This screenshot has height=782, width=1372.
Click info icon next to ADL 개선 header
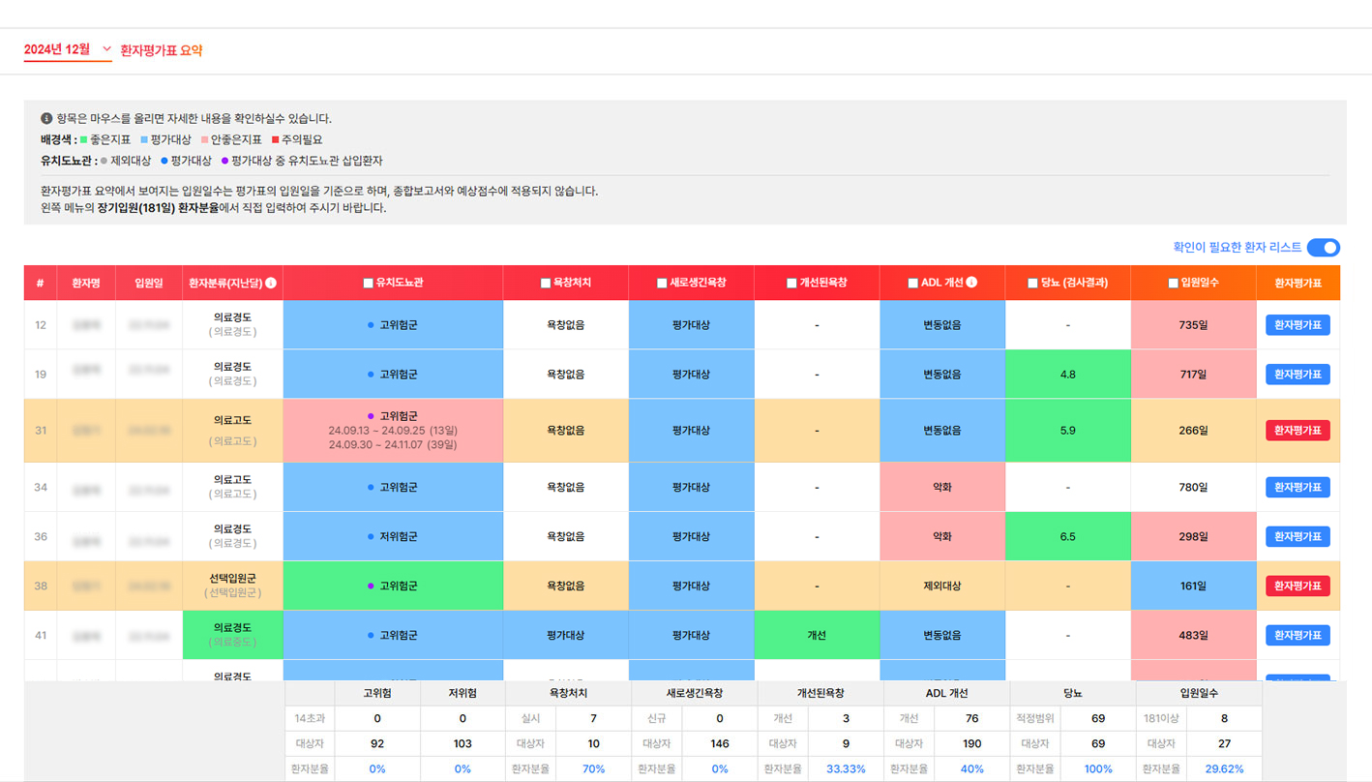click(971, 283)
